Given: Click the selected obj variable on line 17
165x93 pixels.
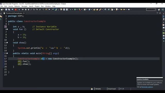Looking at the screenshot, I should coord(43,59).
